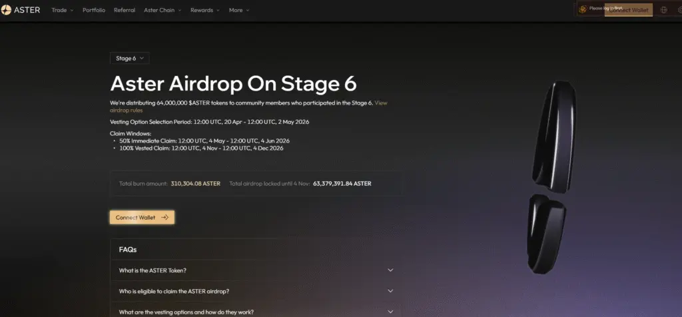Viewport: 682px width, 317px height.
Task: Open the globe language selector
Action: coord(664,9)
